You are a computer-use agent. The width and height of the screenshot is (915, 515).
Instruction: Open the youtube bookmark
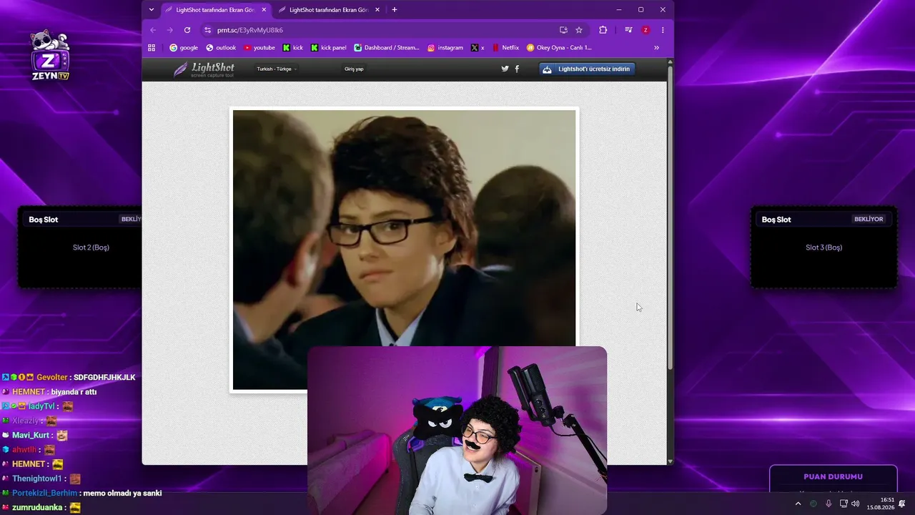[259, 48]
